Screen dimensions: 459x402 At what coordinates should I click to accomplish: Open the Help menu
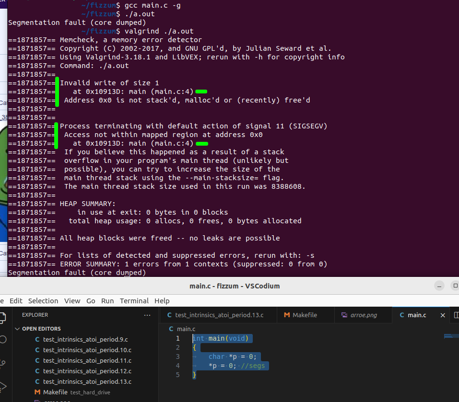point(162,301)
